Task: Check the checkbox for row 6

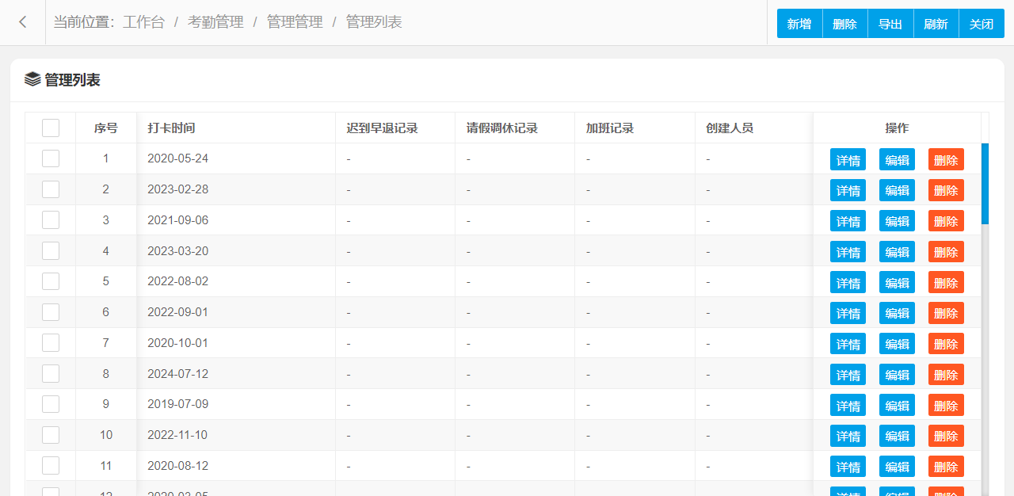Action: 51,312
